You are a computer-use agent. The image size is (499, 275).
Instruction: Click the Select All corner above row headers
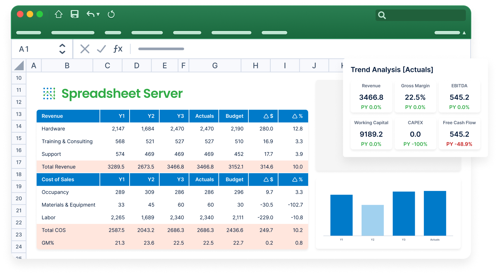[x=19, y=65]
